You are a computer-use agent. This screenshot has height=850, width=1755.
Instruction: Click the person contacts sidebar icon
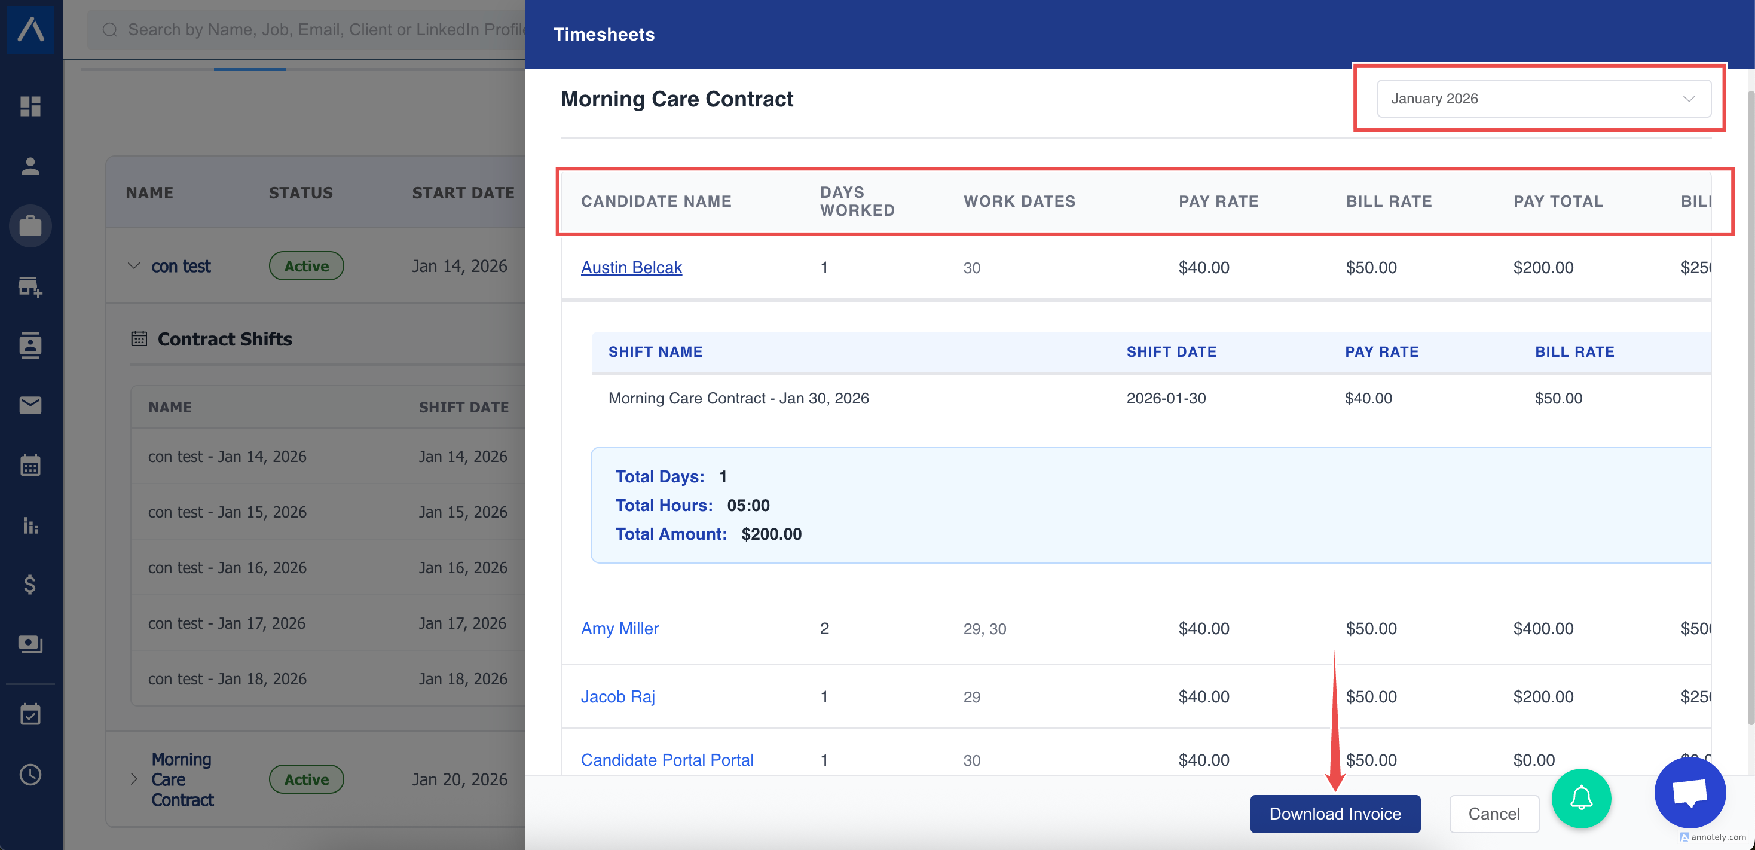(x=30, y=166)
